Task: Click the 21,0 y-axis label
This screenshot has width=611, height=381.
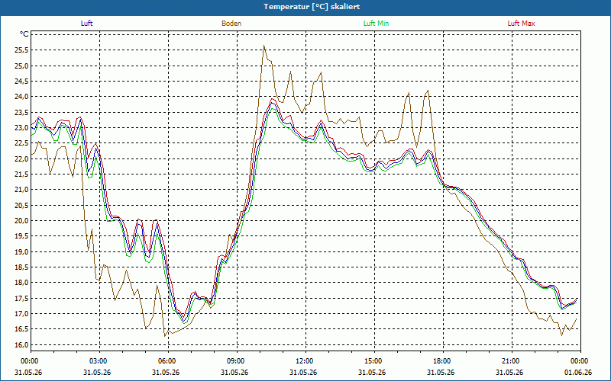Action: tap(21, 189)
